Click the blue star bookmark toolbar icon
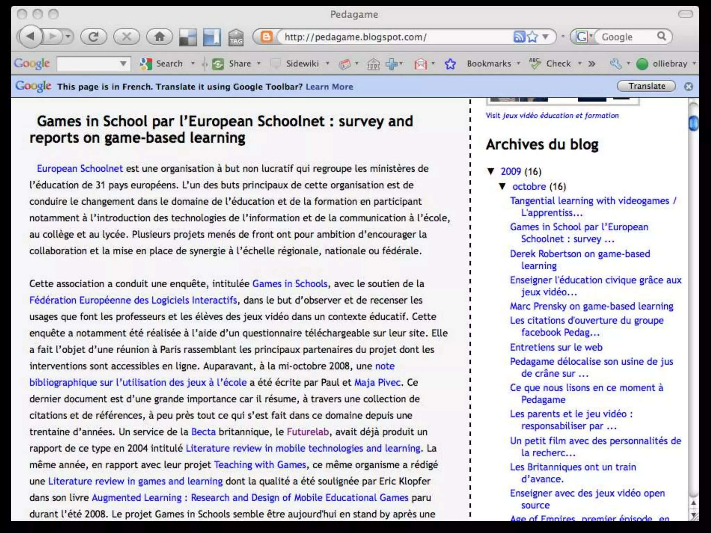The image size is (711, 533). pyautogui.click(x=450, y=64)
